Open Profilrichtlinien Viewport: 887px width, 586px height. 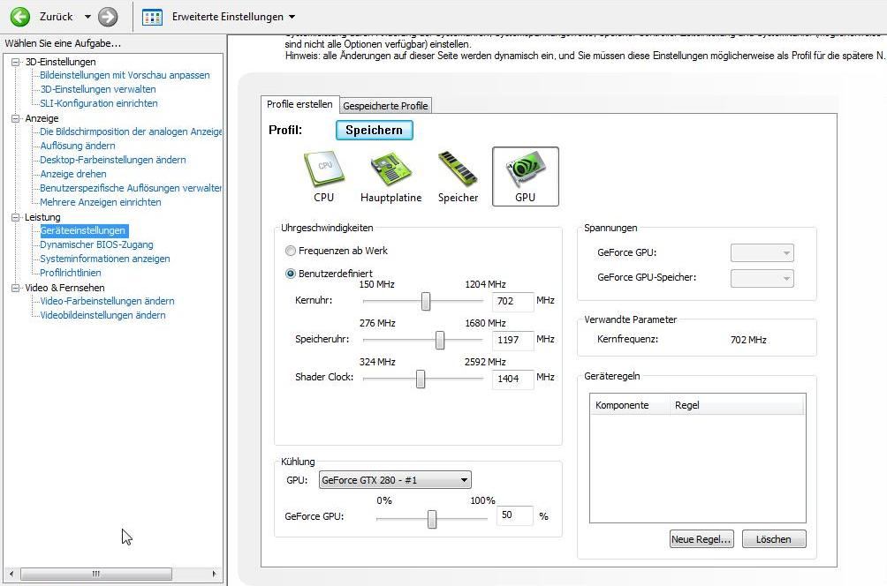tap(70, 273)
